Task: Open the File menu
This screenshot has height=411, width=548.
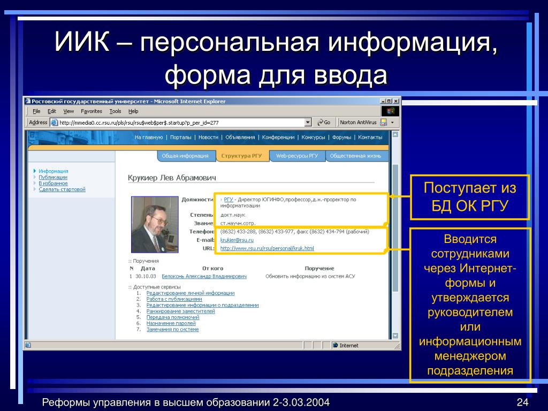Action: pyautogui.click(x=36, y=111)
